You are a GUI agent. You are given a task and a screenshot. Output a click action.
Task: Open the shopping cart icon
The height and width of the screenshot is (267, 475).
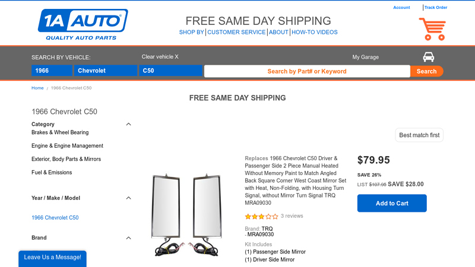click(432, 28)
